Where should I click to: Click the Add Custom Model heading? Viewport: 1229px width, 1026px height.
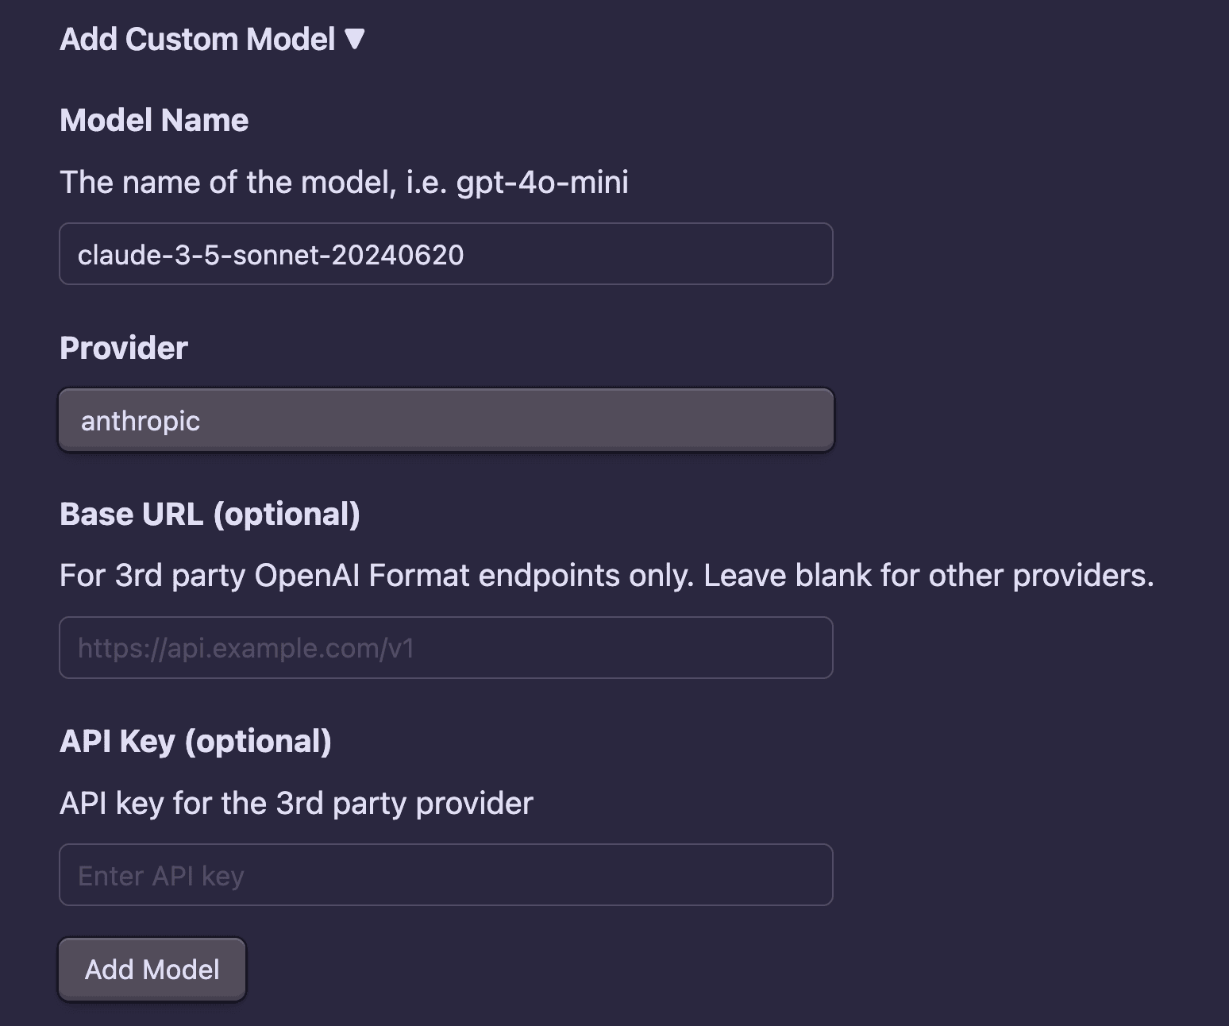click(197, 40)
